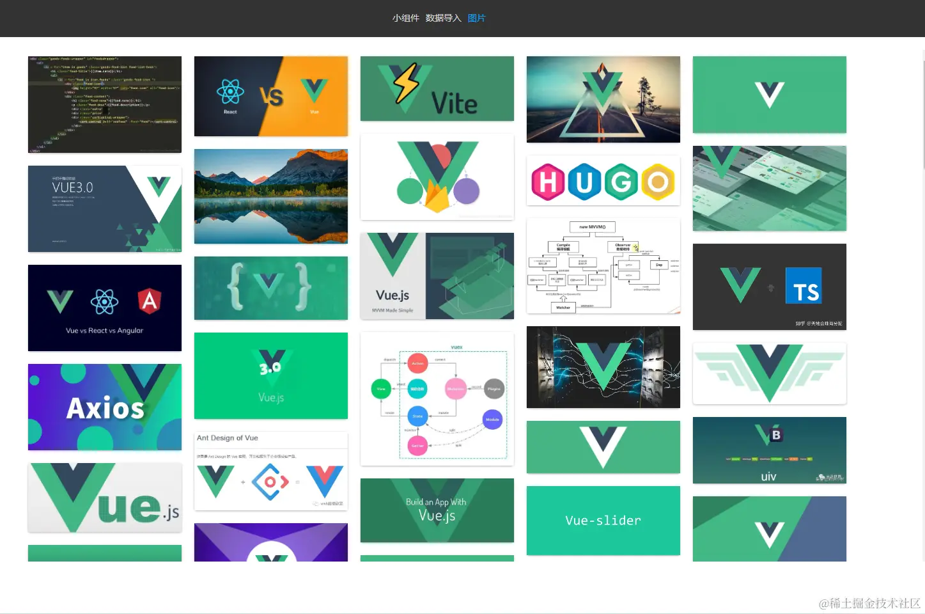Open the 小组件 tab
925x614 pixels.
click(x=406, y=18)
